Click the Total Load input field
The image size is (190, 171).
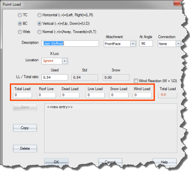pos(23,95)
